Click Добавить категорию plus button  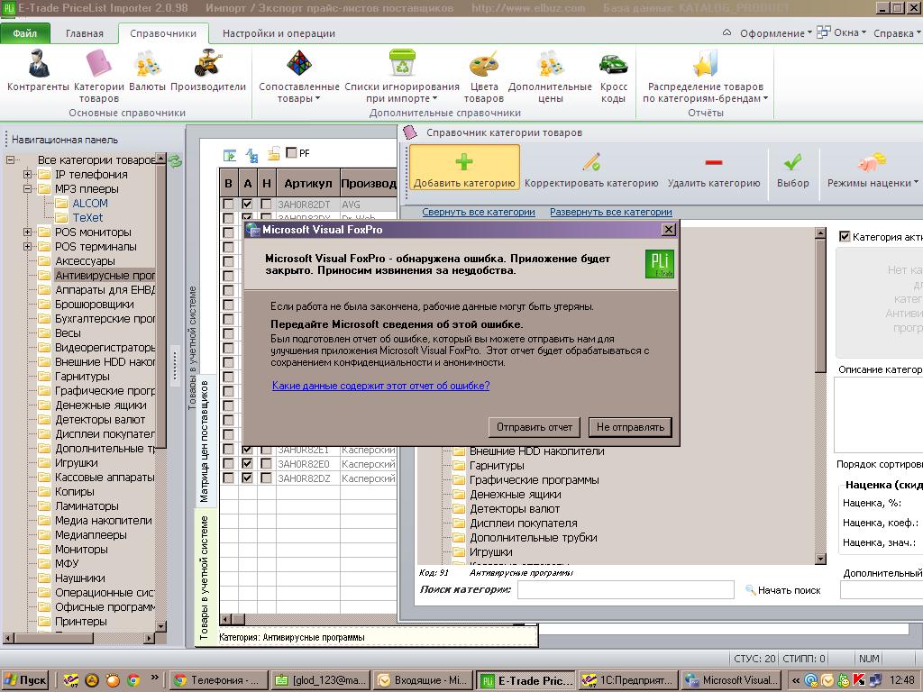point(464,168)
